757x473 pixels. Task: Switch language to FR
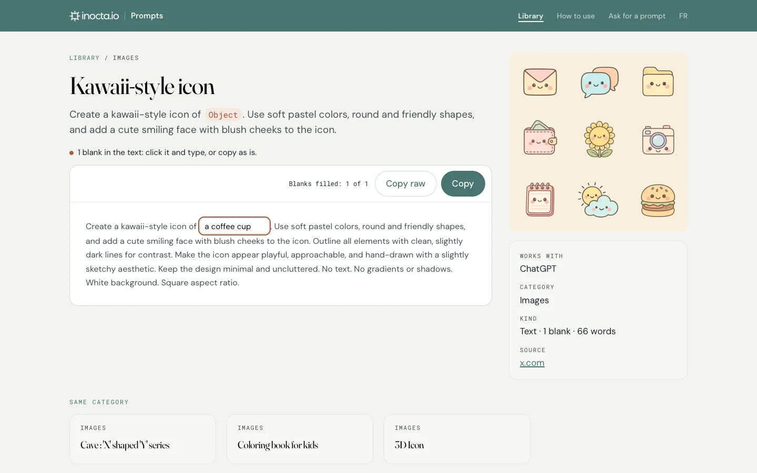(683, 16)
